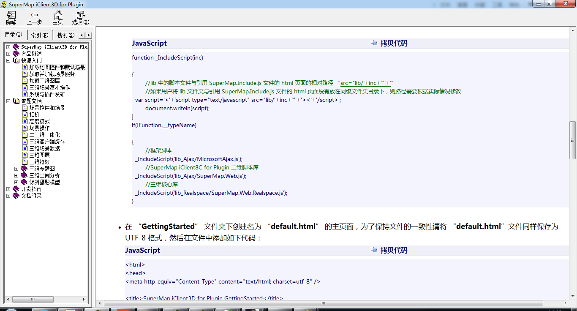Click the 隐藏 (Hide) toolbar icon
Viewport: 577px width, 311px height.
[x=11, y=15]
